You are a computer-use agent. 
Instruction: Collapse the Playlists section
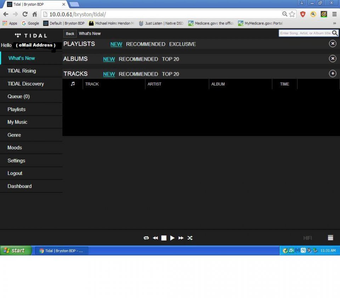tap(333, 44)
